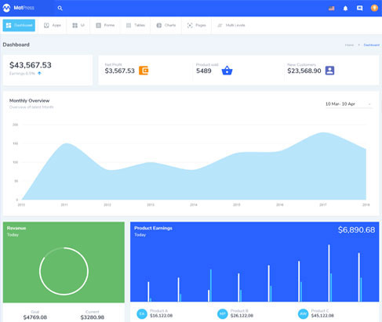The height and width of the screenshot is (322, 382).
Task: Open the Charts menu
Action: (166, 25)
